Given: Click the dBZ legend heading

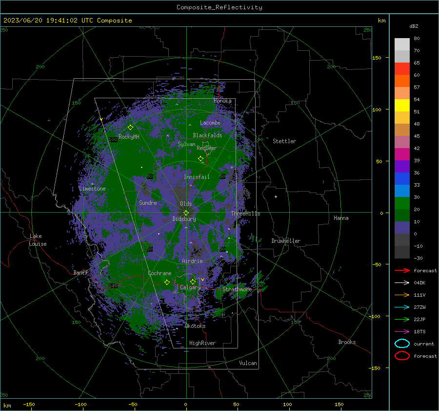Looking at the screenshot, I should pos(414,26).
